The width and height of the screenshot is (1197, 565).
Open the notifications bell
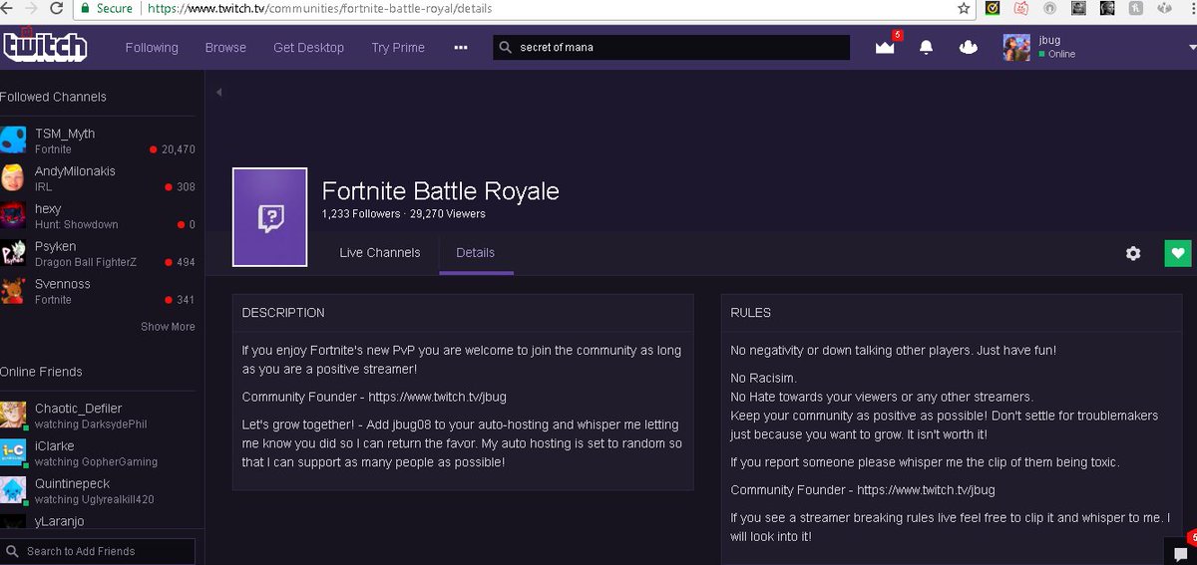pyautogui.click(x=926, y=47)
